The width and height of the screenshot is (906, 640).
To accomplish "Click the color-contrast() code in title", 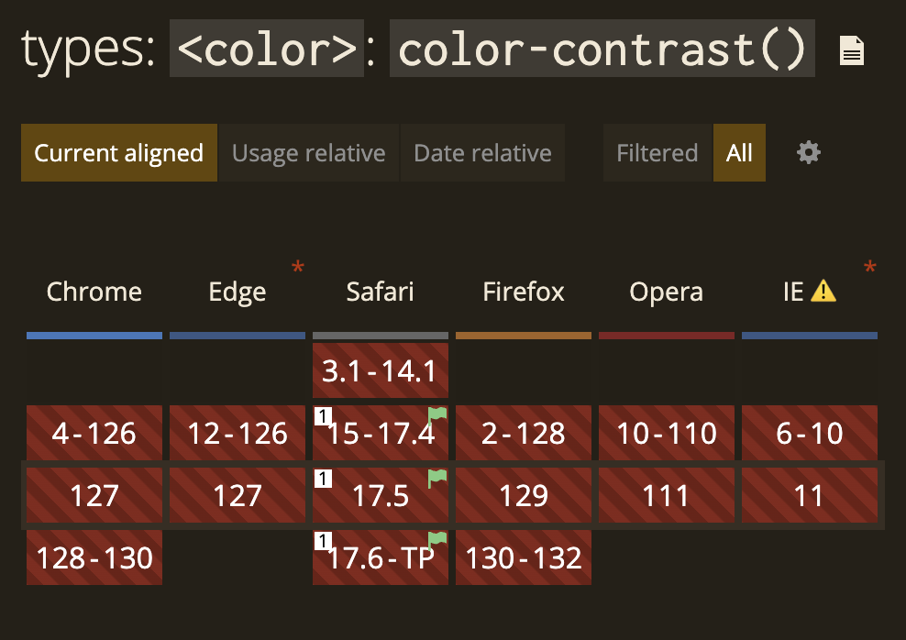I will click(602, 49).
